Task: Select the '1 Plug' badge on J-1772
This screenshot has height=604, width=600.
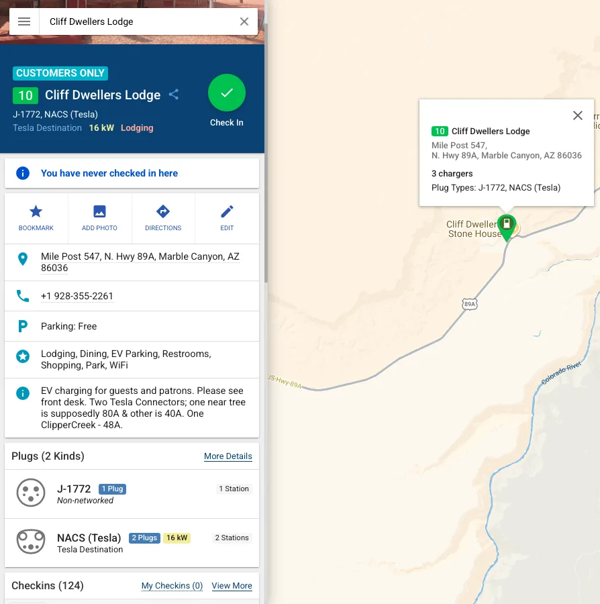Action: pos(112,489)
